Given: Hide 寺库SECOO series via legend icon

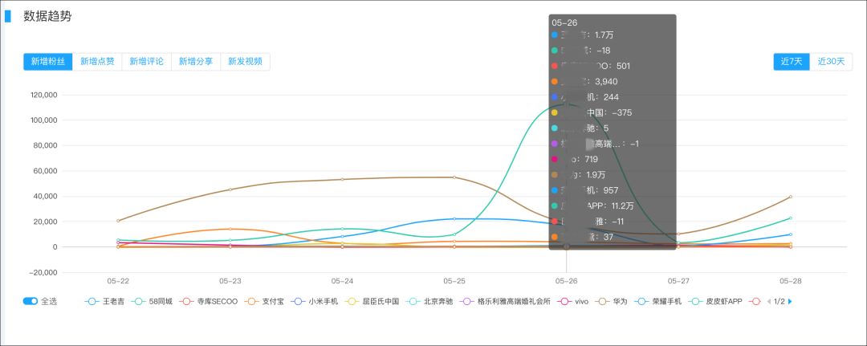Looking at the screenshot, I should (187, 302).
